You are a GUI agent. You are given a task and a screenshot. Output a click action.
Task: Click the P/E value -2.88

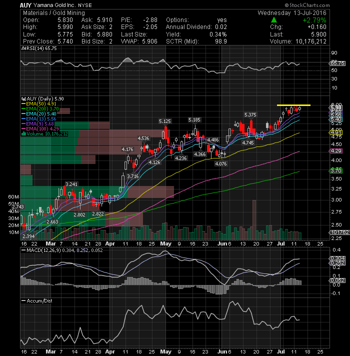point(150,20)
